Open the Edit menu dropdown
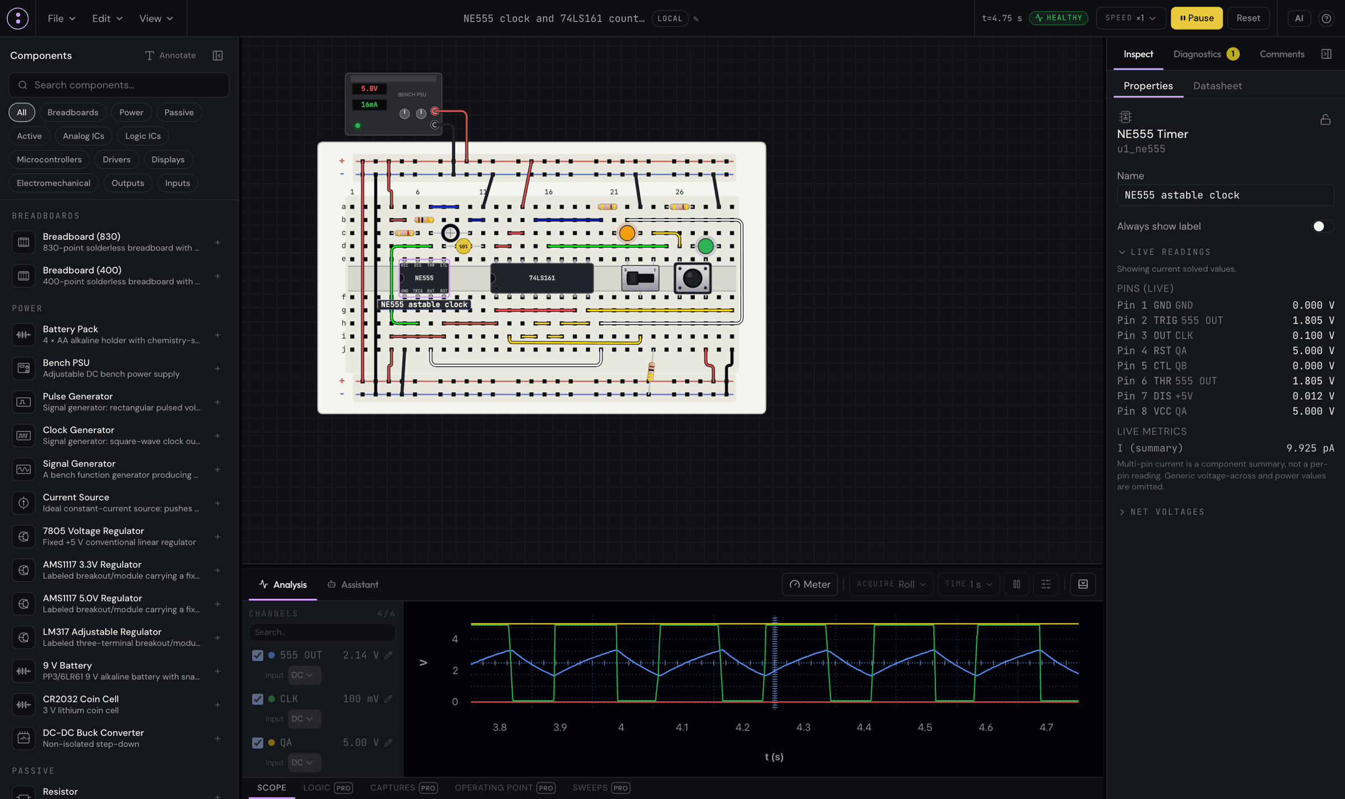This screenshot has width=1345, height=799. (107, 18)
